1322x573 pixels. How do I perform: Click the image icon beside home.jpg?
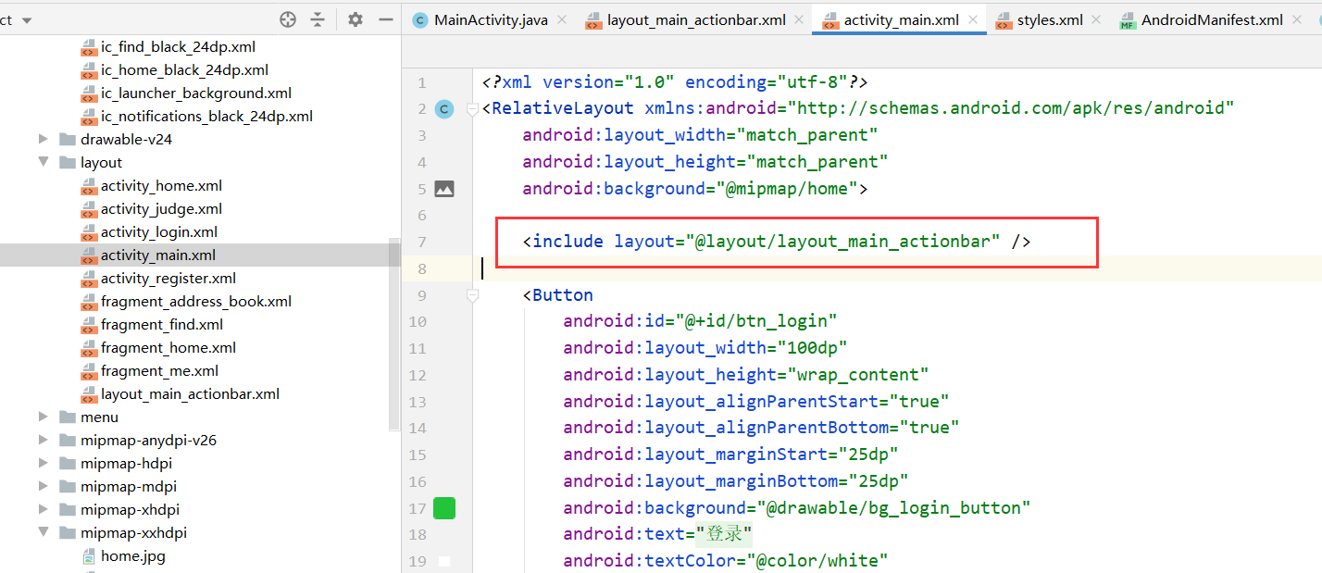(x=88, y=555)
